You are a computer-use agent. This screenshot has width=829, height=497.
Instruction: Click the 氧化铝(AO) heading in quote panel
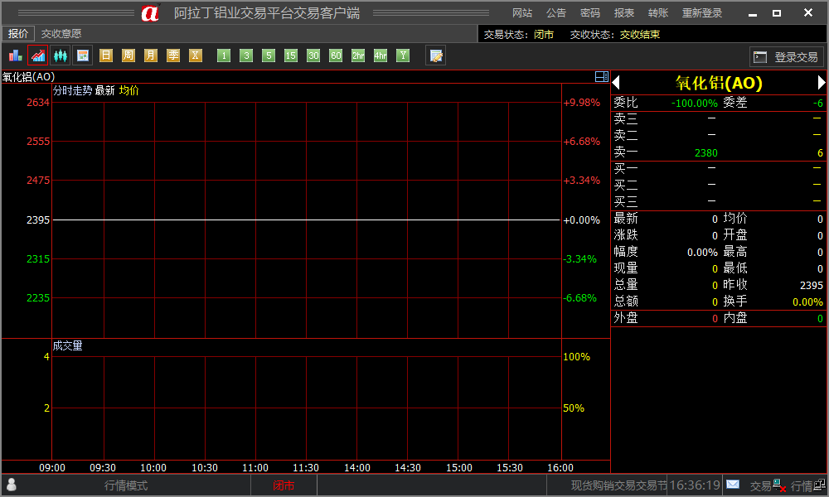point(719,83)
